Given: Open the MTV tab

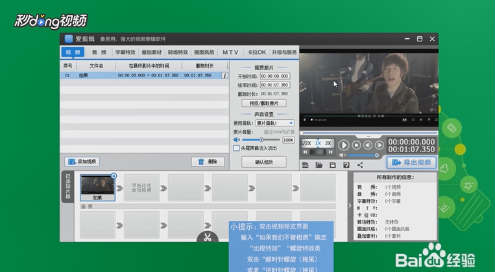Looking at the screenshot, I should point(230,52).
